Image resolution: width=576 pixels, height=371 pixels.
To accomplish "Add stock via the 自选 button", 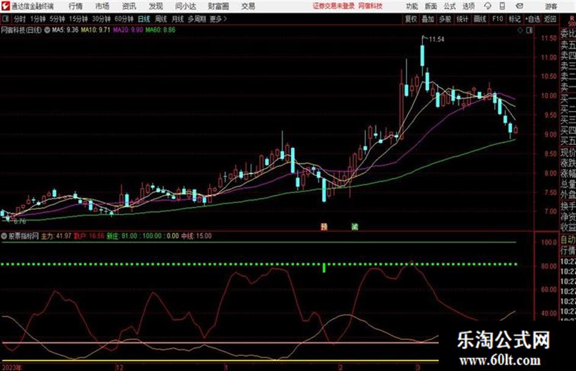I will click(533, 19).
